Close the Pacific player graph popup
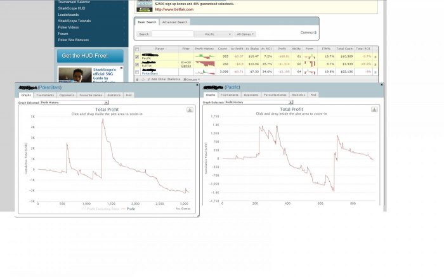The width and height of the screenshot is (444, 277). 382,84
